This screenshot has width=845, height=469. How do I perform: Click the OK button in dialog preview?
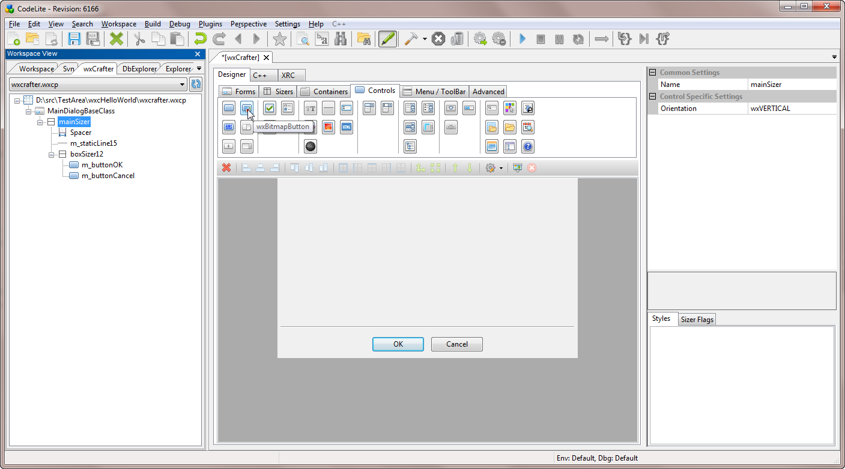tap(398, 344)
